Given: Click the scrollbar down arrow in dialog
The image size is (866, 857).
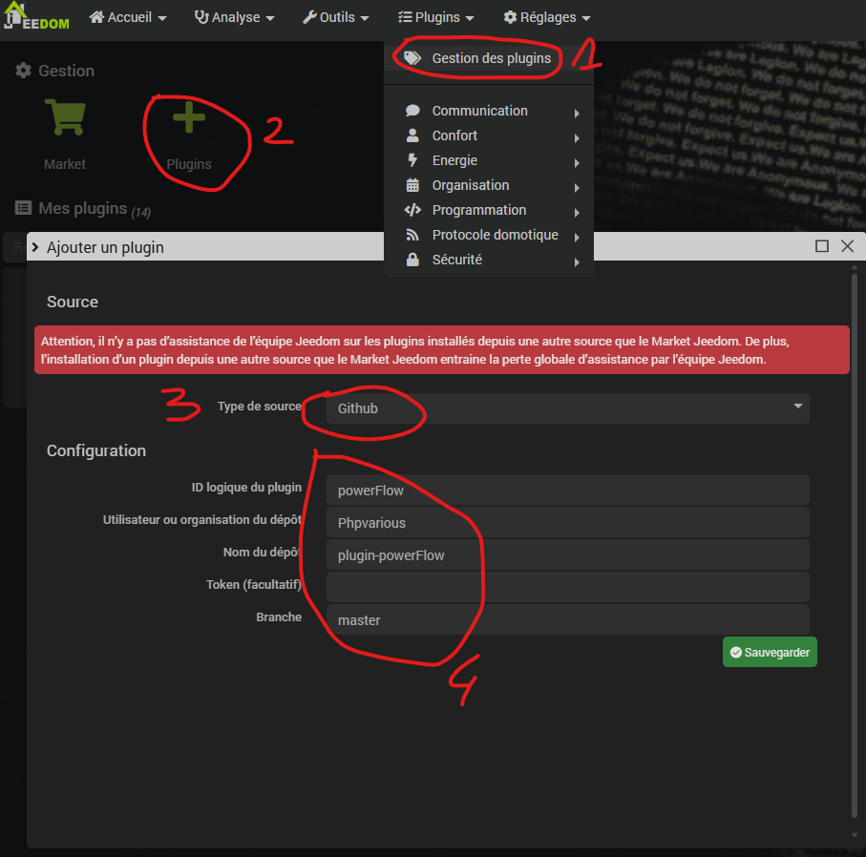Looking at the screenshot, I should coord(855,835).
